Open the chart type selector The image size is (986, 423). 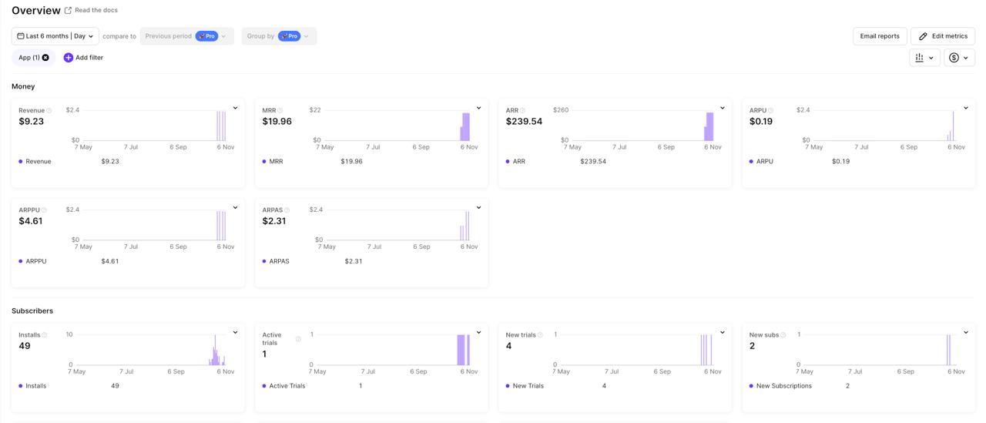(x=924, y=58)
